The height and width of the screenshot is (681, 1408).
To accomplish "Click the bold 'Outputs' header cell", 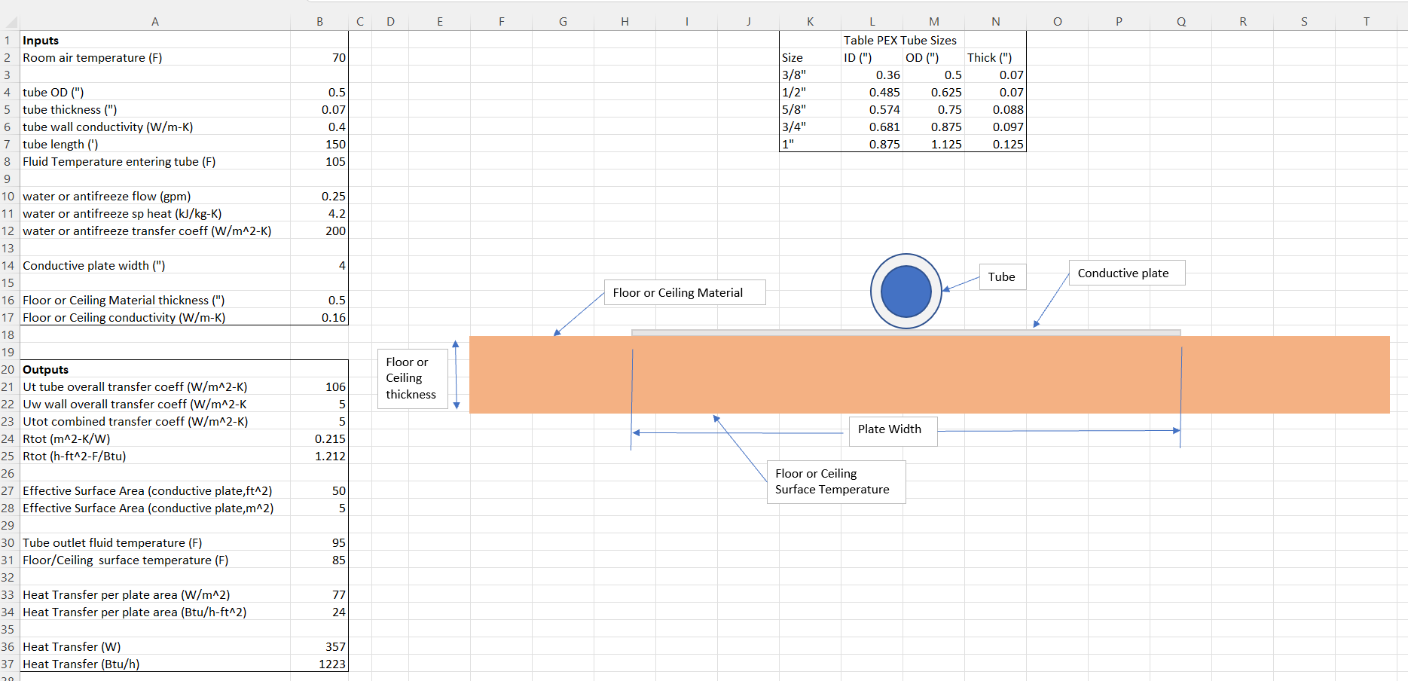I will click(x=155, y=370).
